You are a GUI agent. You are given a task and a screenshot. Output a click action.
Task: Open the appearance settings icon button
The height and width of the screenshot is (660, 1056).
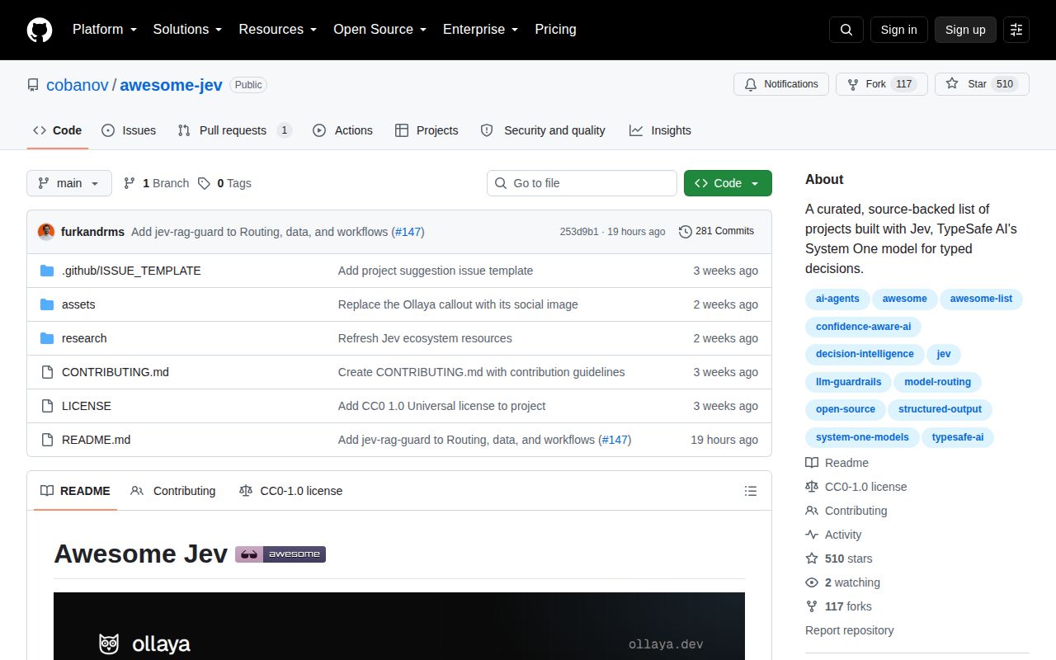click(x=1016, y=30)
